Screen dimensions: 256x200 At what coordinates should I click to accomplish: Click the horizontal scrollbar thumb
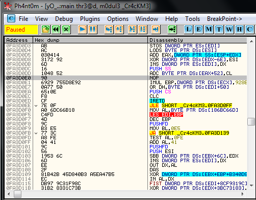tap(17, 194)
